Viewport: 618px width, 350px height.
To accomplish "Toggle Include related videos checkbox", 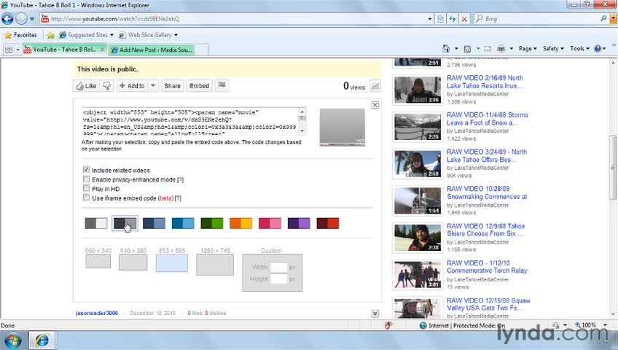I will (86, 169).
